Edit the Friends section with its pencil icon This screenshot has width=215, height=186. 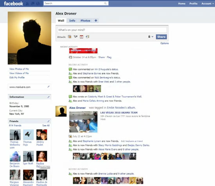pyautogui.click(x=48, y=121)
